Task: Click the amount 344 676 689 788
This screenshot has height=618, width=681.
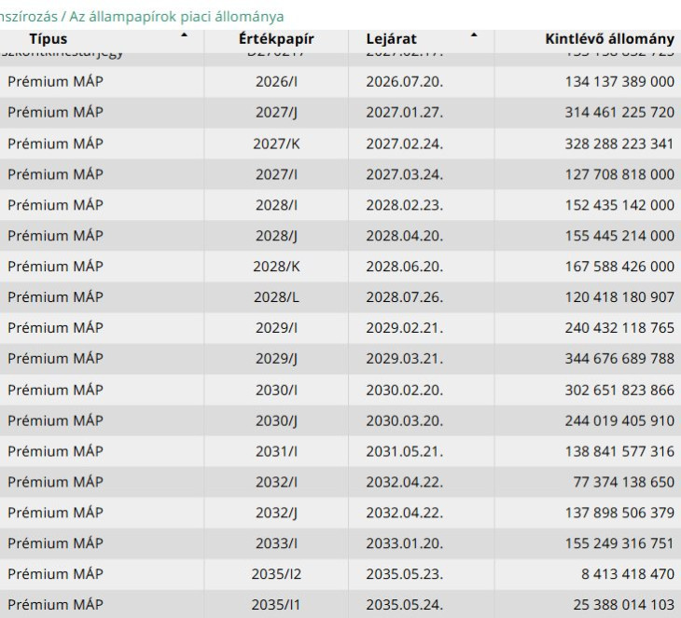Action: point(618,359)
